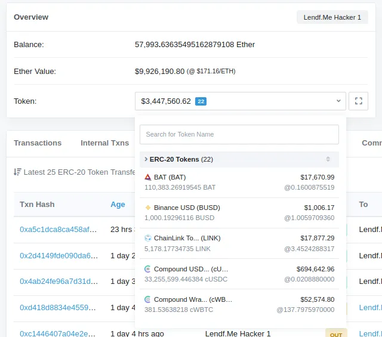This screenshot has width=382, height=337.
Task: Click the Binance USD diamond logo icon
Action: 147,208
